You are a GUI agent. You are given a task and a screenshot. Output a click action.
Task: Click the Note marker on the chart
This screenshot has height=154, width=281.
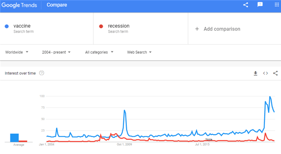(209, 139)
